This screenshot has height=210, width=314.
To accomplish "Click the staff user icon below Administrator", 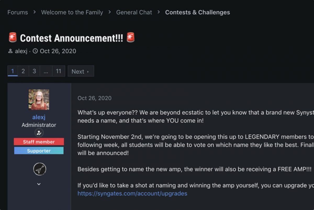I will pyautogui.click(x=39, y=133).
